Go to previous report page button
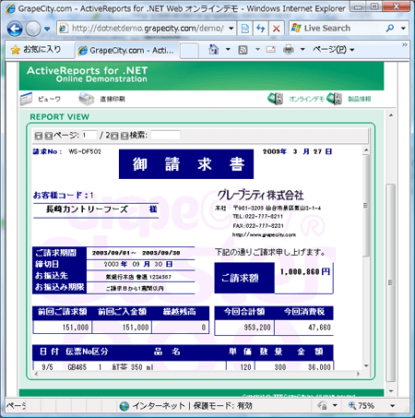Screen dimensions: 415x418 (49, 136)
